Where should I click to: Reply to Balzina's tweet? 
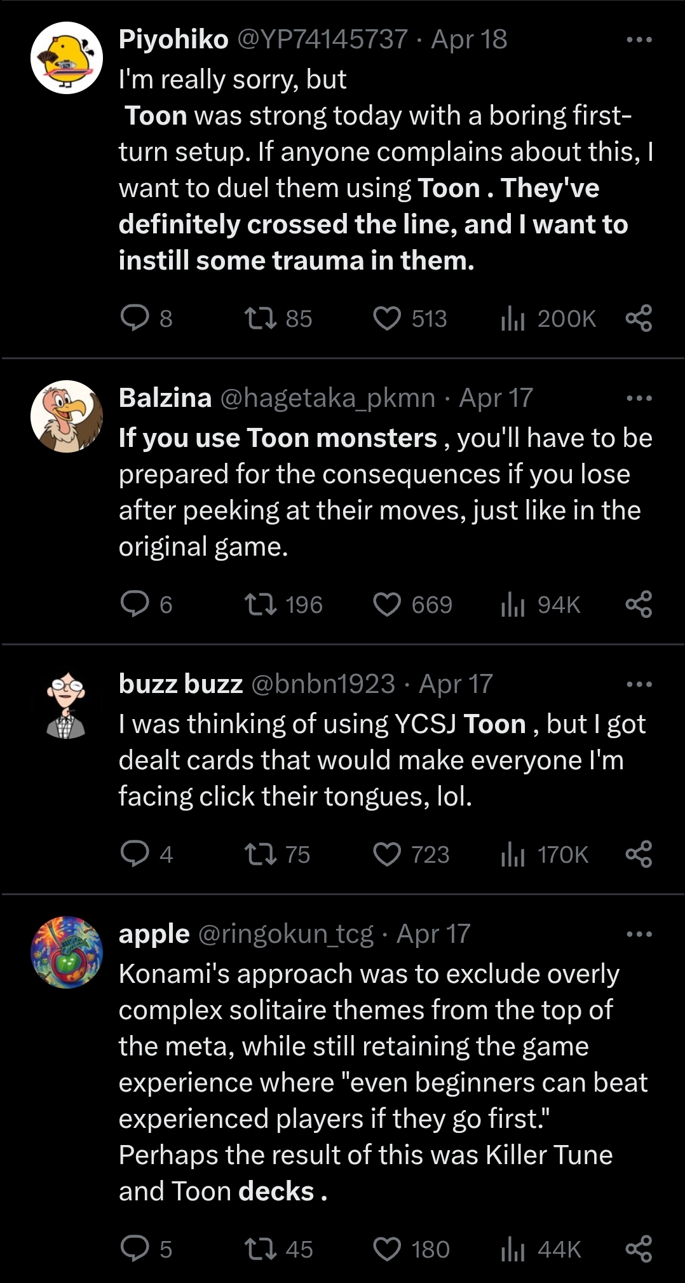(135, 604)
